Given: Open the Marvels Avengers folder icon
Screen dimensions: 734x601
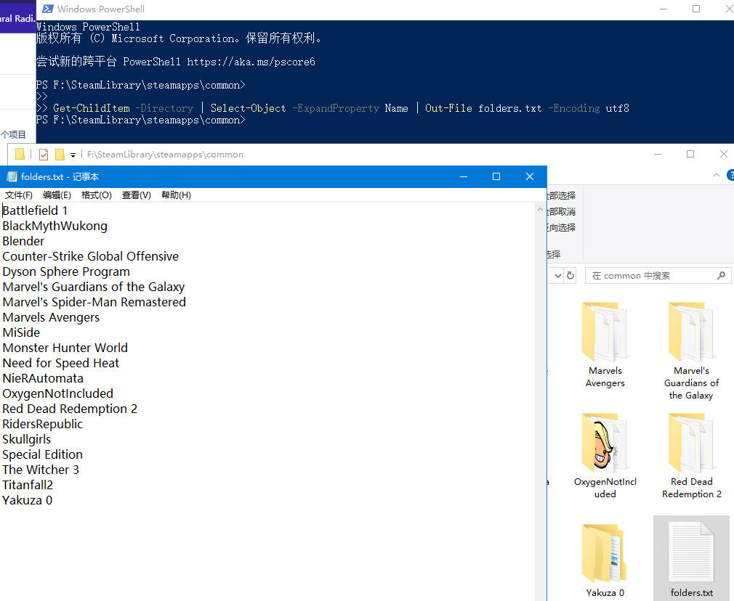Looking at the screenshot, I should click(x=605, y=332).
